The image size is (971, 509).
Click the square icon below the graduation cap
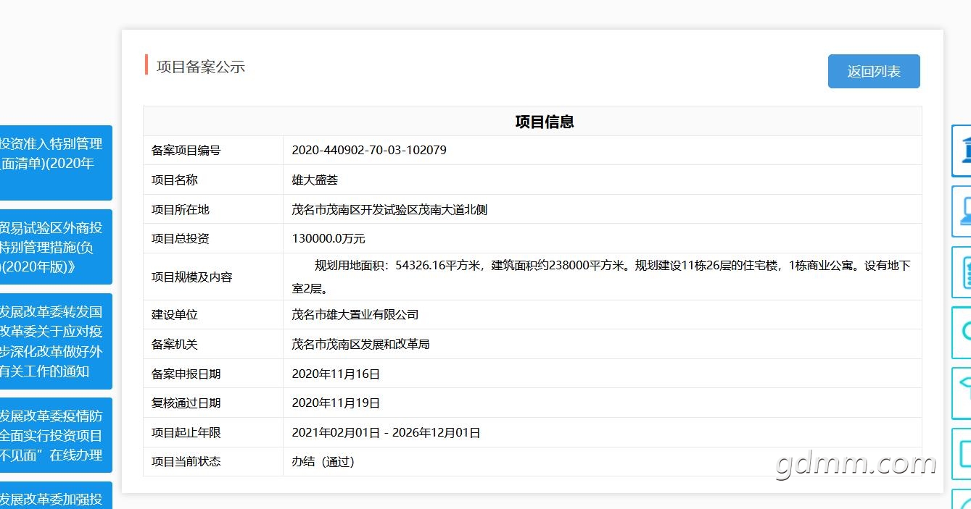(962, 454)
